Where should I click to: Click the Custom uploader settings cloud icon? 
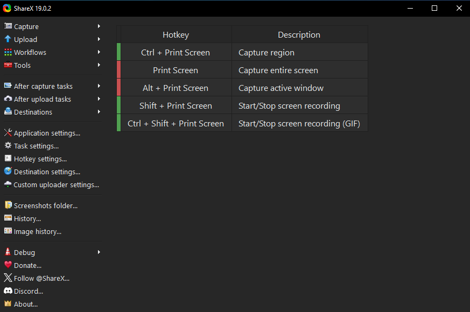[8, 185]
